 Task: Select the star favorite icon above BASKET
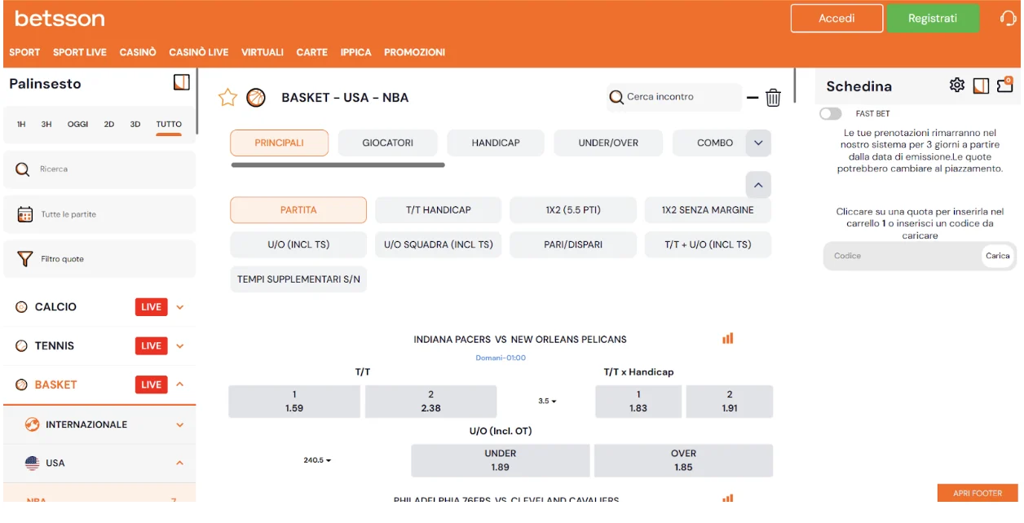coord(227,97)
